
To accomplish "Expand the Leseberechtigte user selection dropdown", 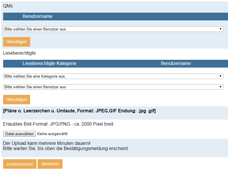I will (x=113, y=87).
